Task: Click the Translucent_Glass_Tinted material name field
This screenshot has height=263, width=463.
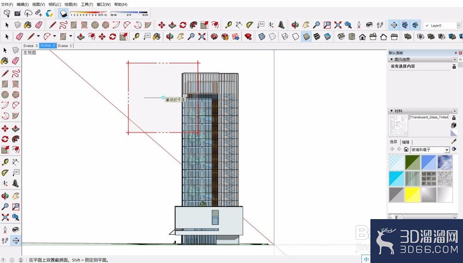Action: (x=429, y=117)
